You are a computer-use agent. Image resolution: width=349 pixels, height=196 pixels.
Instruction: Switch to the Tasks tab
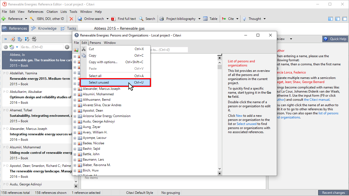point(68,28)
